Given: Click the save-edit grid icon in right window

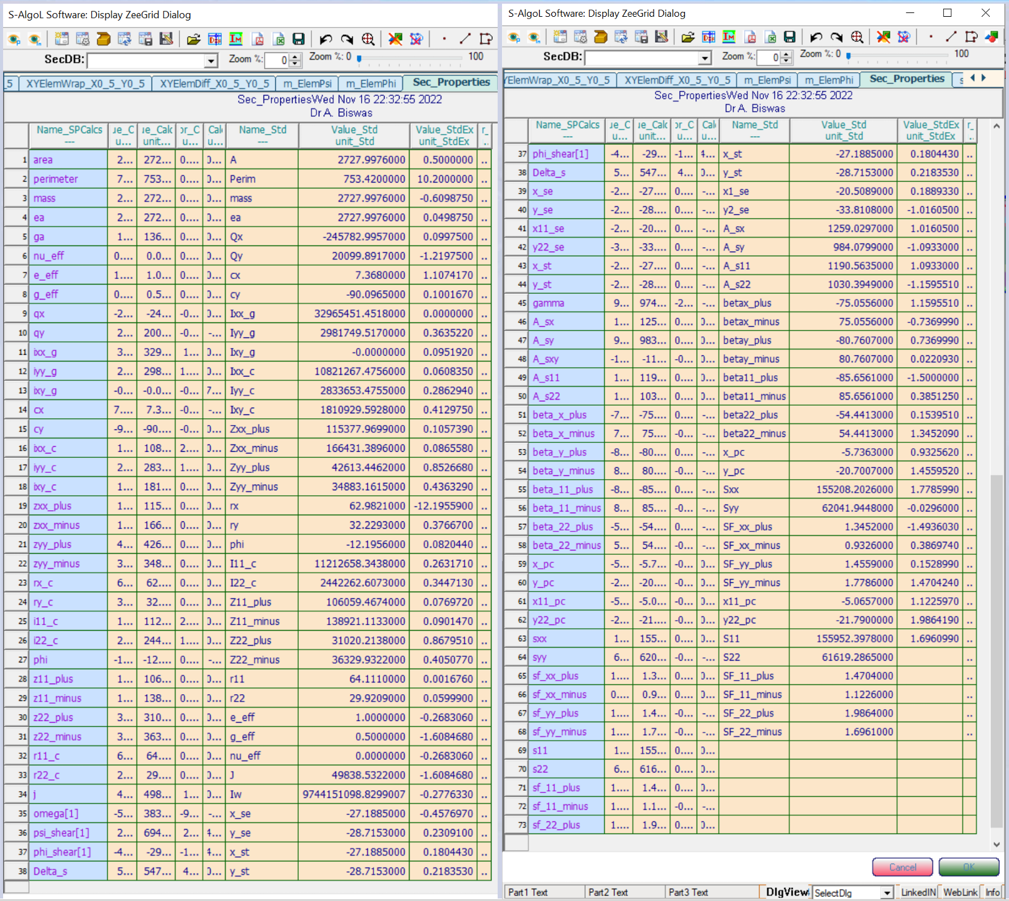Looking at the screenshot, I should coord(662,37).
